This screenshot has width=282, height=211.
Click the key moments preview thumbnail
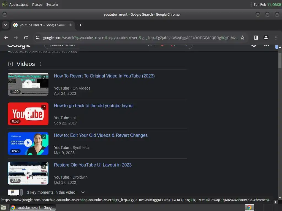[x=15, y=192]
